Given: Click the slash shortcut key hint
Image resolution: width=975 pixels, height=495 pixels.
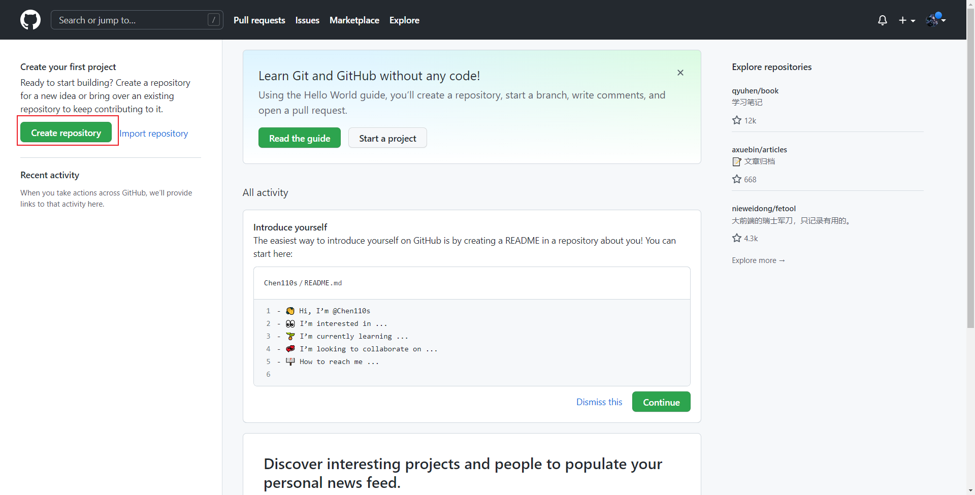Looking at the screenshot, I should (x=214, y=20).
